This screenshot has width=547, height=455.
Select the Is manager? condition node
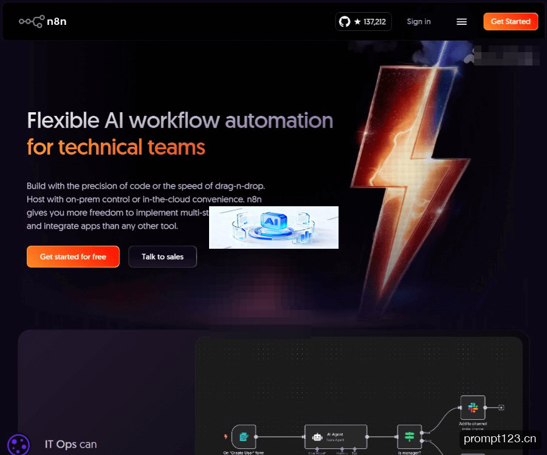pyautogui.click(x=409, y=437)
